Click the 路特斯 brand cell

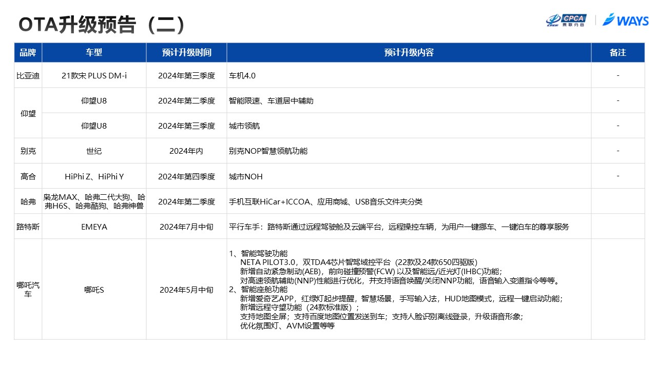(x=28, y=226)
